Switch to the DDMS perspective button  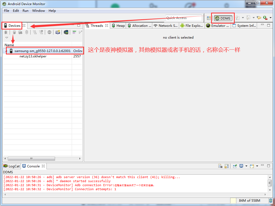click(223, 18)
